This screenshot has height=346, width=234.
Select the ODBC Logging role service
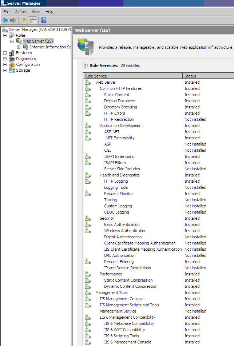coord(159,212)
